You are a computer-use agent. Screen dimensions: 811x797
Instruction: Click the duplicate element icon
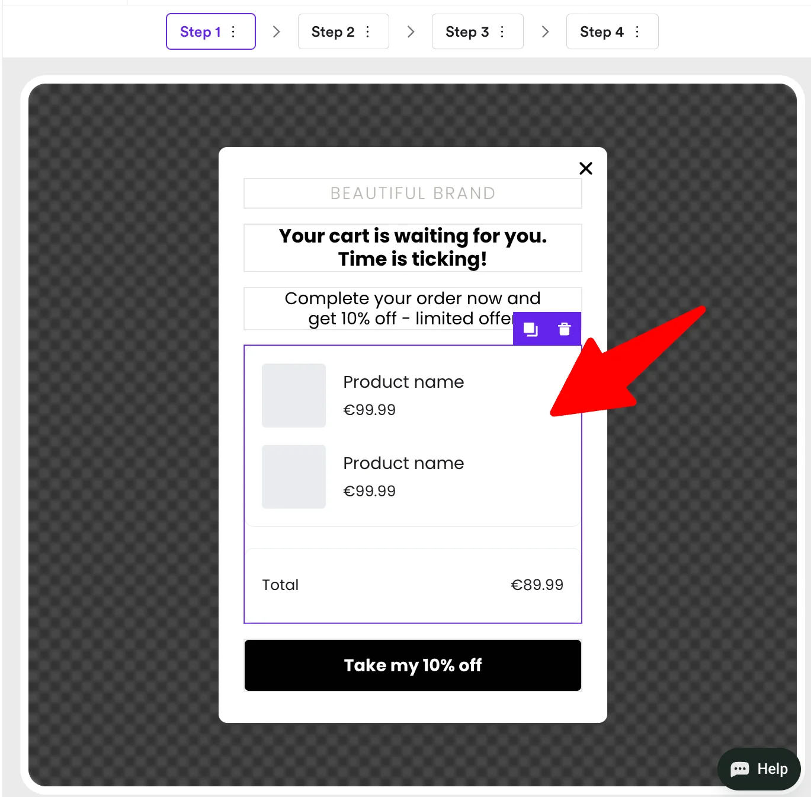click(x=530, y=329)
